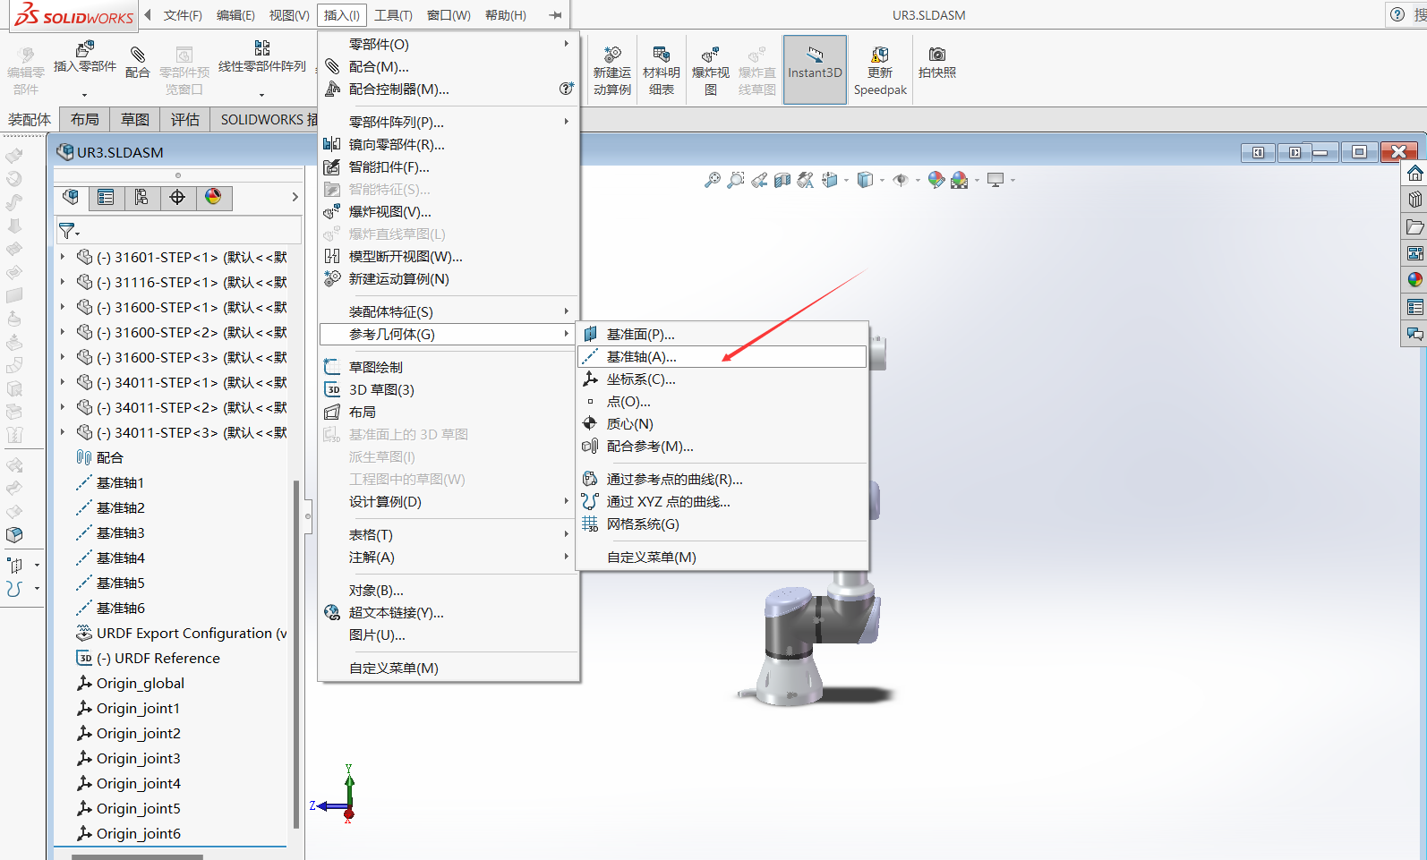
Task: Choose Center of Mass (质心) entry
Action: tap(722, 423)
